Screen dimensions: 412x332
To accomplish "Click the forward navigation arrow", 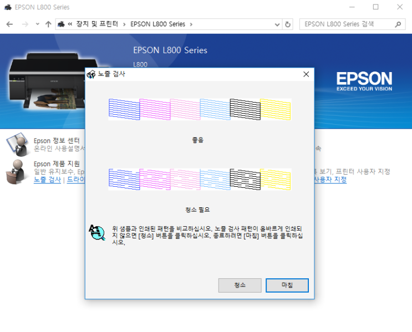I will click(25, 24).
